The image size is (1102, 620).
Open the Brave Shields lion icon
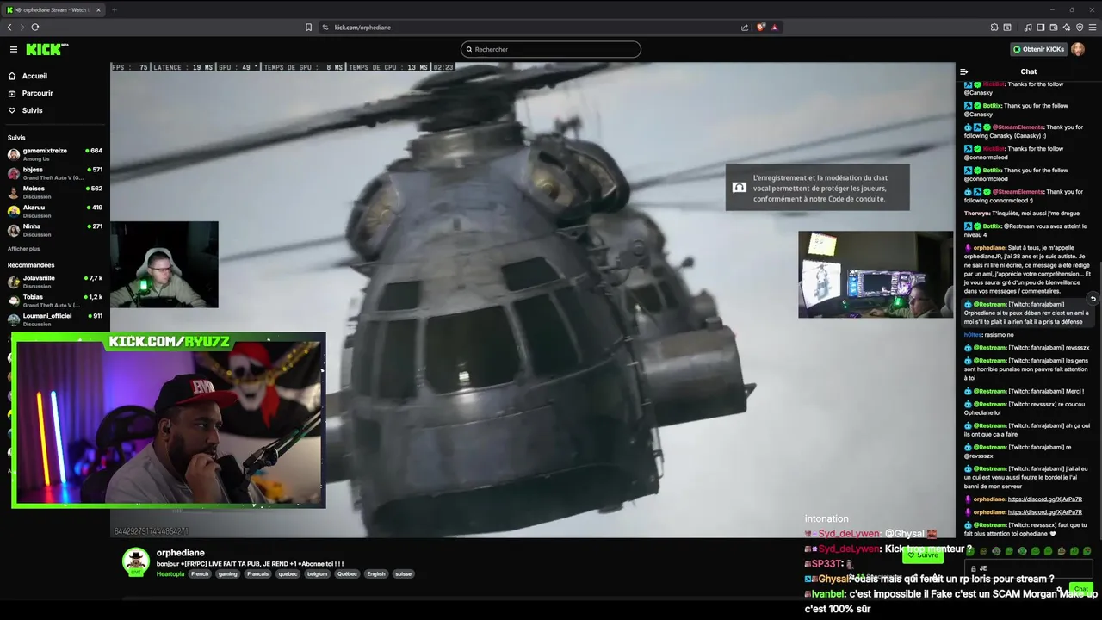[761, 27]
